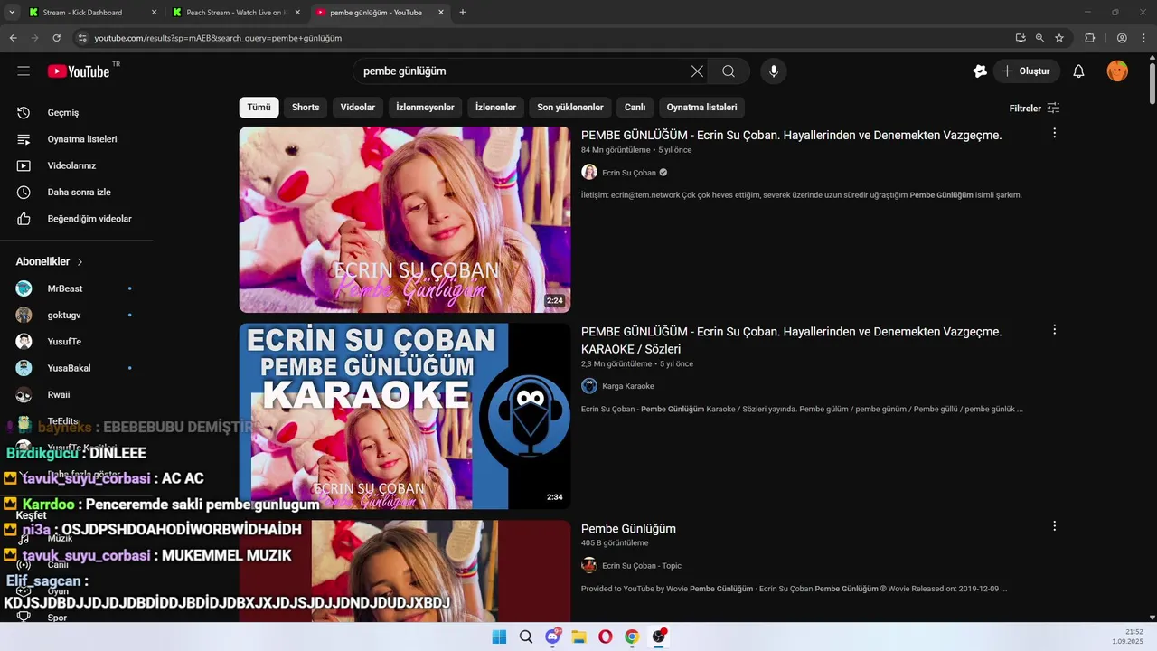This screenshot has height=651, width=1157.
Task: Open Opera browser from taskbar
Action: click(x=606, y=637)
